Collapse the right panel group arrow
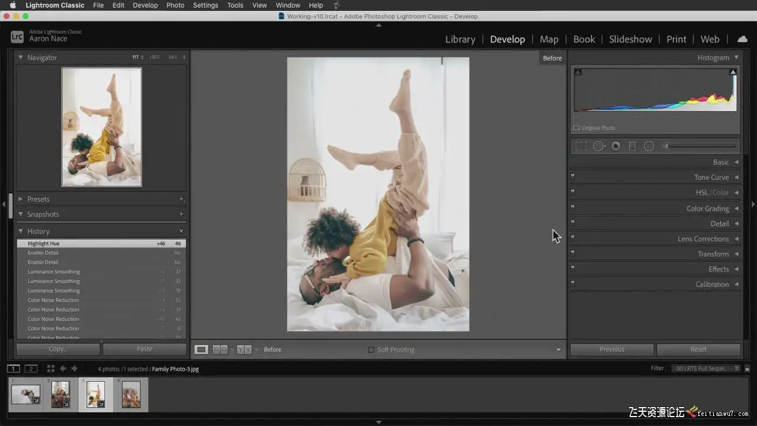The width and height of the screenshot is (757, 426). click(x=753, y=204)
